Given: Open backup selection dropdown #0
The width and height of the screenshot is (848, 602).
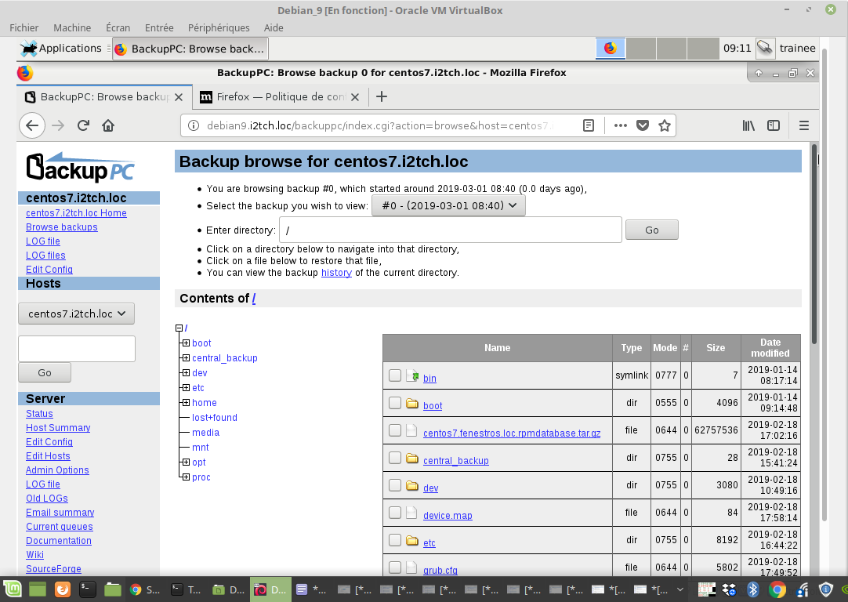Looking at the screenshot, I should pyautogui.click(x=448, y=205).
